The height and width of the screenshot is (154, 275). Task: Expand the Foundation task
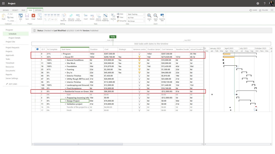[65, 66]
